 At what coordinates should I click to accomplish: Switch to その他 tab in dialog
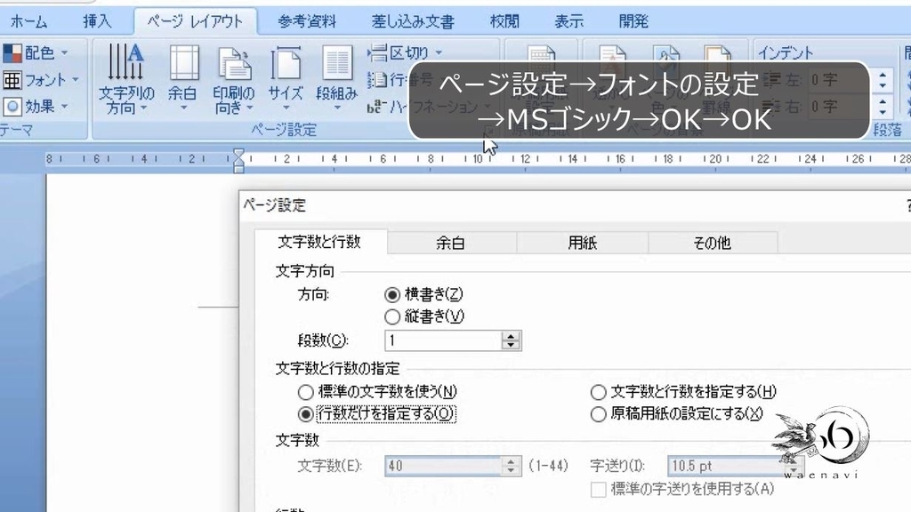pos(713,243)
